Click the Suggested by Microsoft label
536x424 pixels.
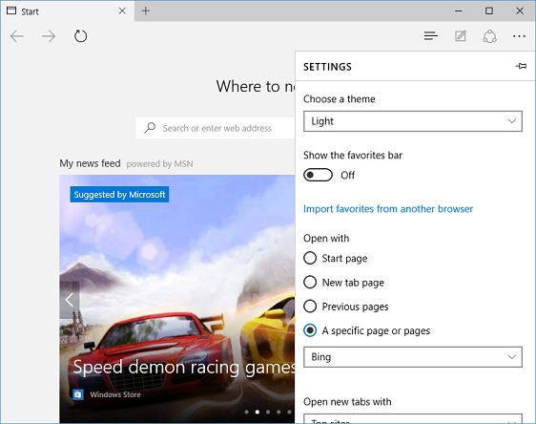coord(119,195)
